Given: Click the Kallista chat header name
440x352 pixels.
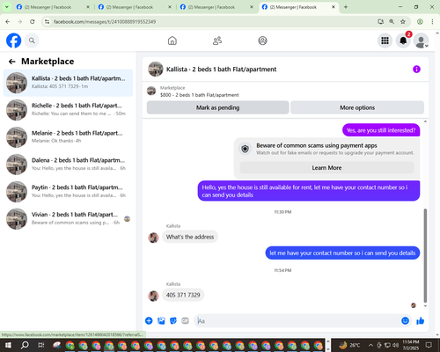Looking at the screenshot, I should tap(221, 70).
